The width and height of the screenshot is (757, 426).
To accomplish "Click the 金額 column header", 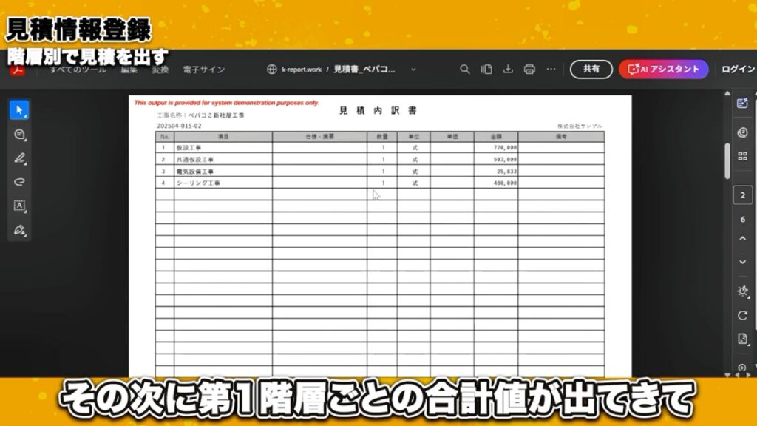I will click(496, 137).
